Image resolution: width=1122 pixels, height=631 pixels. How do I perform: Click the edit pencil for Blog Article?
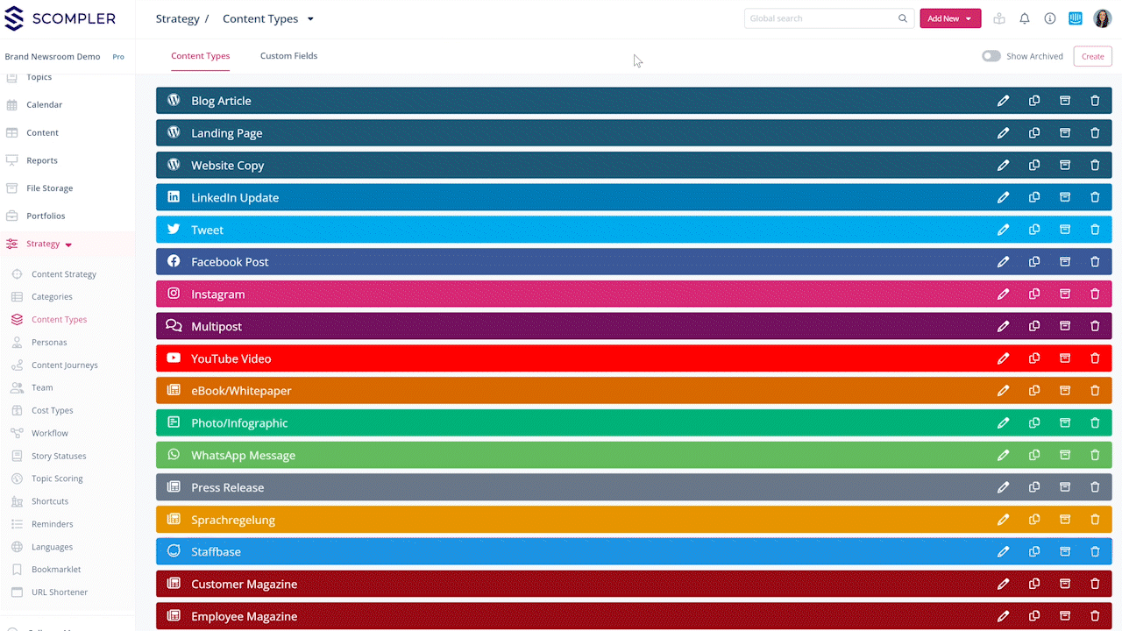point(1003,101)
